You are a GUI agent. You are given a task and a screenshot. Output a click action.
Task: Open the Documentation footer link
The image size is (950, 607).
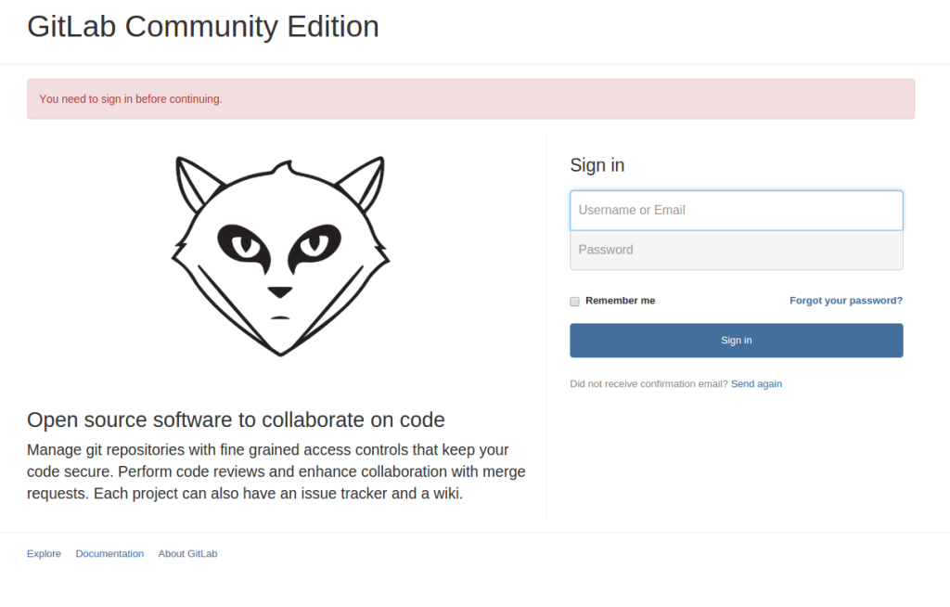(109, 553)
